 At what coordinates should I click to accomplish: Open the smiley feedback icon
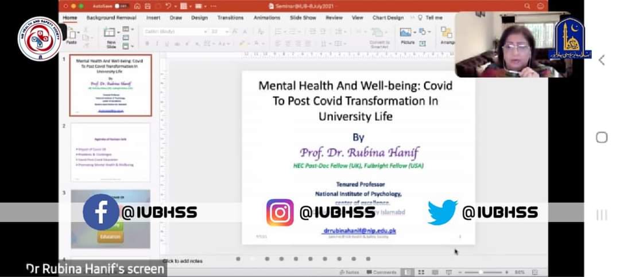click(x=540, y=6)
